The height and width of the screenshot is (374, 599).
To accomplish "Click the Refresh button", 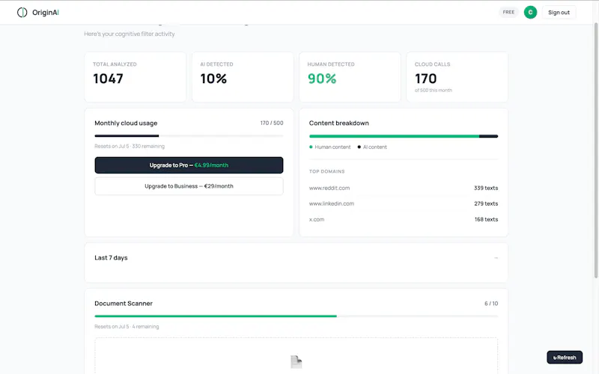I will [565, 358].
